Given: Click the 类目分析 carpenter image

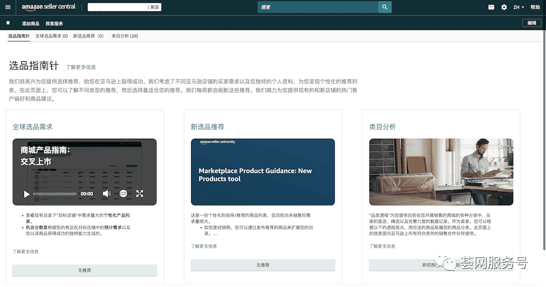Looking at the screenshot, I should [441, 172].
